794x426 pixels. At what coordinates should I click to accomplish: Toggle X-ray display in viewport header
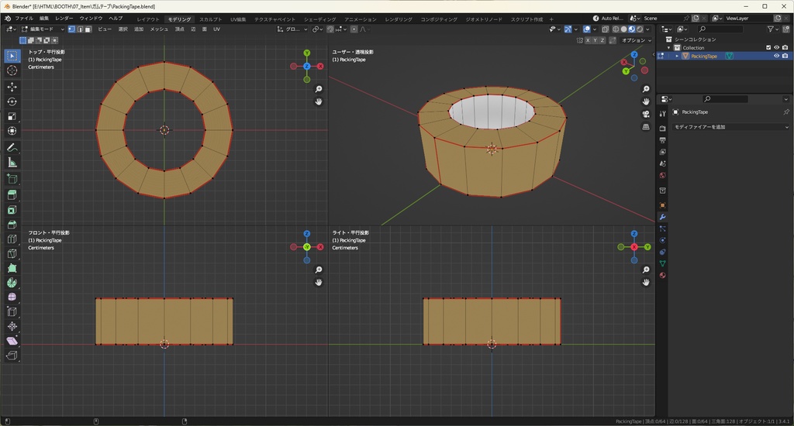pyautogui.click(x=604, y=29)
